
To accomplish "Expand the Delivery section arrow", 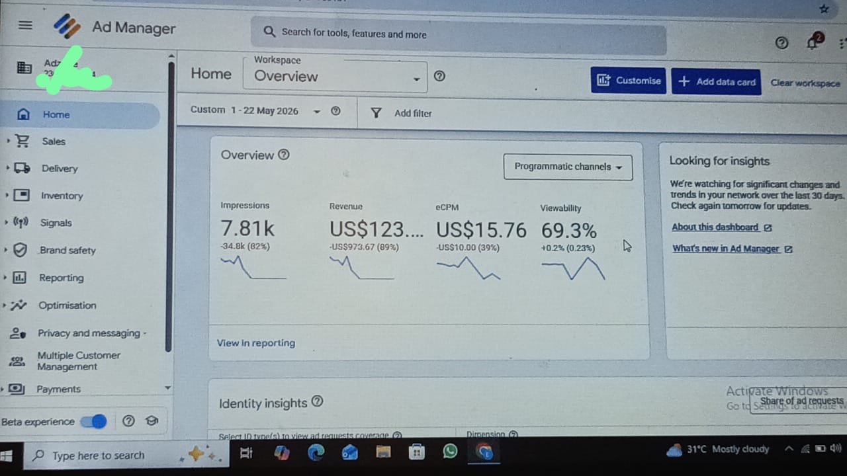I will click(7, 168).
